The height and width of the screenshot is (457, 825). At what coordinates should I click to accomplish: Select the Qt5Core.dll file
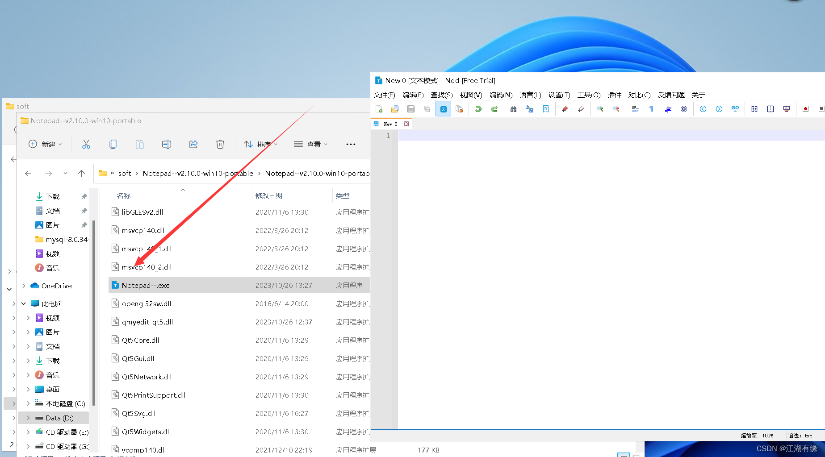click(x=239, y=340)
